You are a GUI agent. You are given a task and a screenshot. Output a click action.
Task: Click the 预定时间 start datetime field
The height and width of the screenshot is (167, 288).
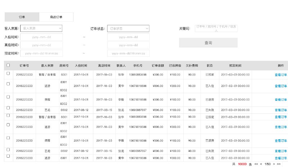pyautogui.click(x=41, y=54)
